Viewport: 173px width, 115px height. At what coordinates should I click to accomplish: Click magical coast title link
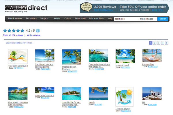122,65
